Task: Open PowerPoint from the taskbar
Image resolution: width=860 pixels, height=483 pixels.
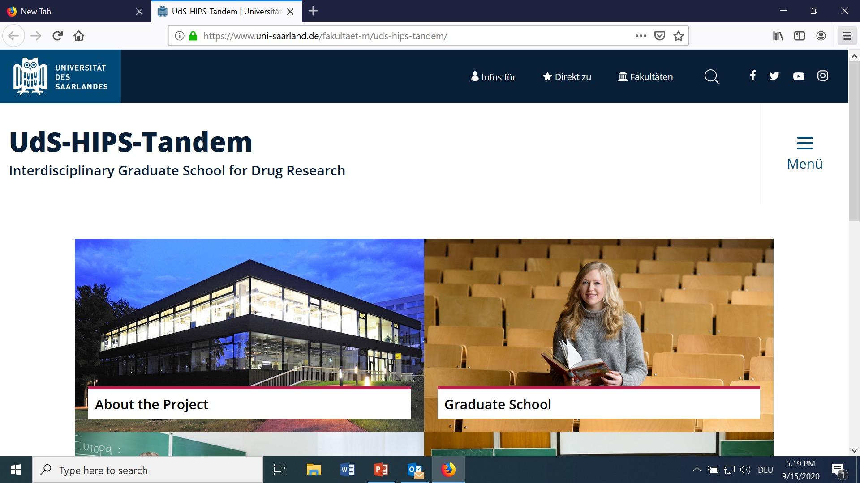Action: click(381, 470)
